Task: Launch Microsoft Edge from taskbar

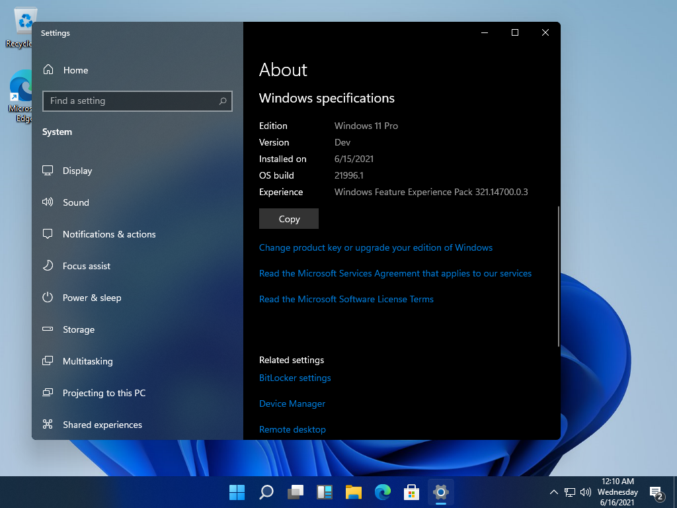Action: point(383,492)
